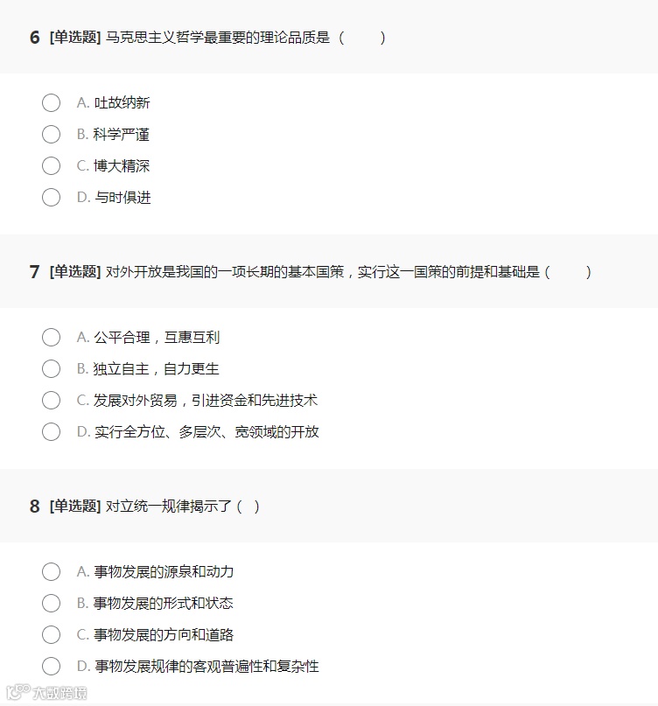Screen dimensions: 658x706
Task: Select radio for A 公平合理，互惠互利
Action: pos(51,338)
